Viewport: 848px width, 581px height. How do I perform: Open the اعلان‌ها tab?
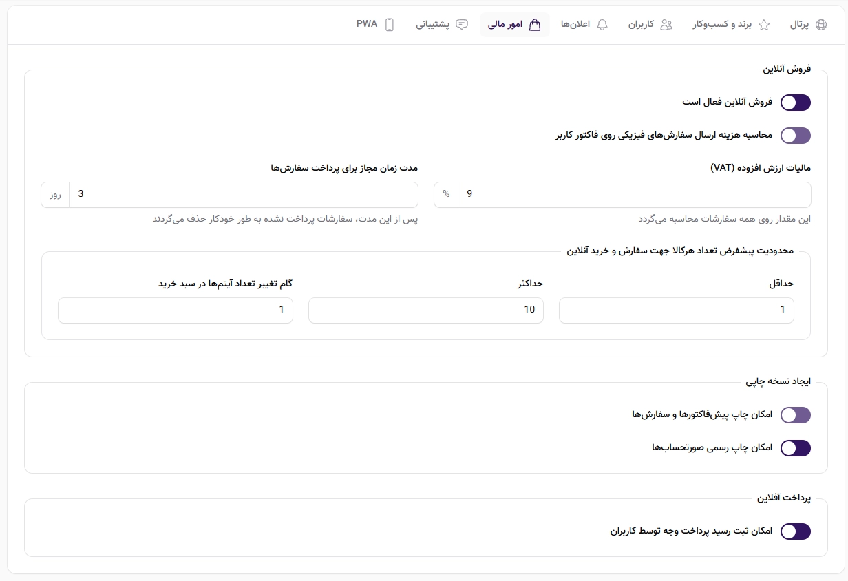(584, 25)
